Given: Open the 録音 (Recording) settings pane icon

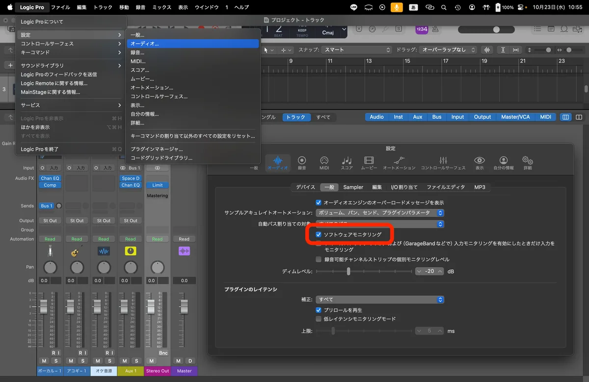Looking at the screenshot, I should 302,163.
